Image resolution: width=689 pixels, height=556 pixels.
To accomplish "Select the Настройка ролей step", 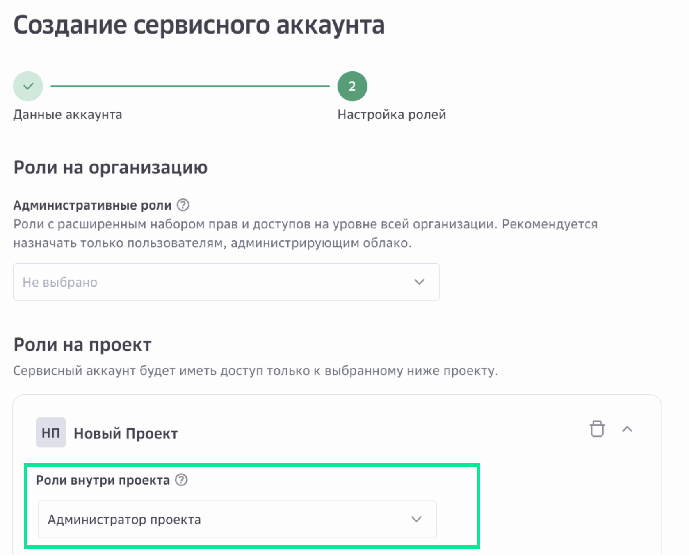I will click(x=391, y=115).
